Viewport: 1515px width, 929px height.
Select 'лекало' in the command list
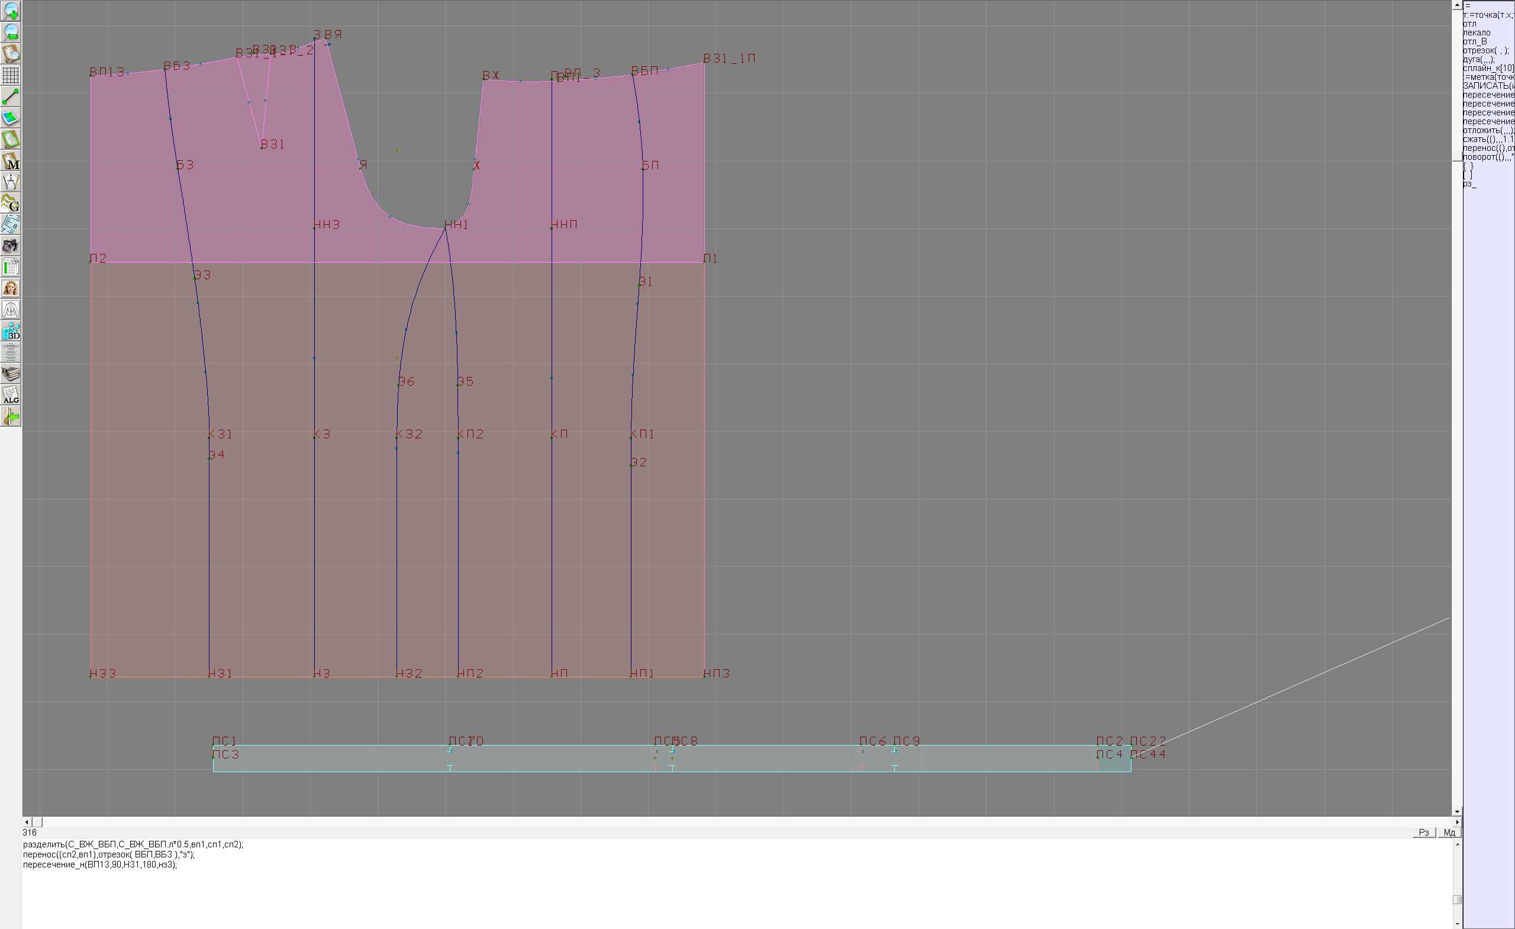tap(1477, 33)
